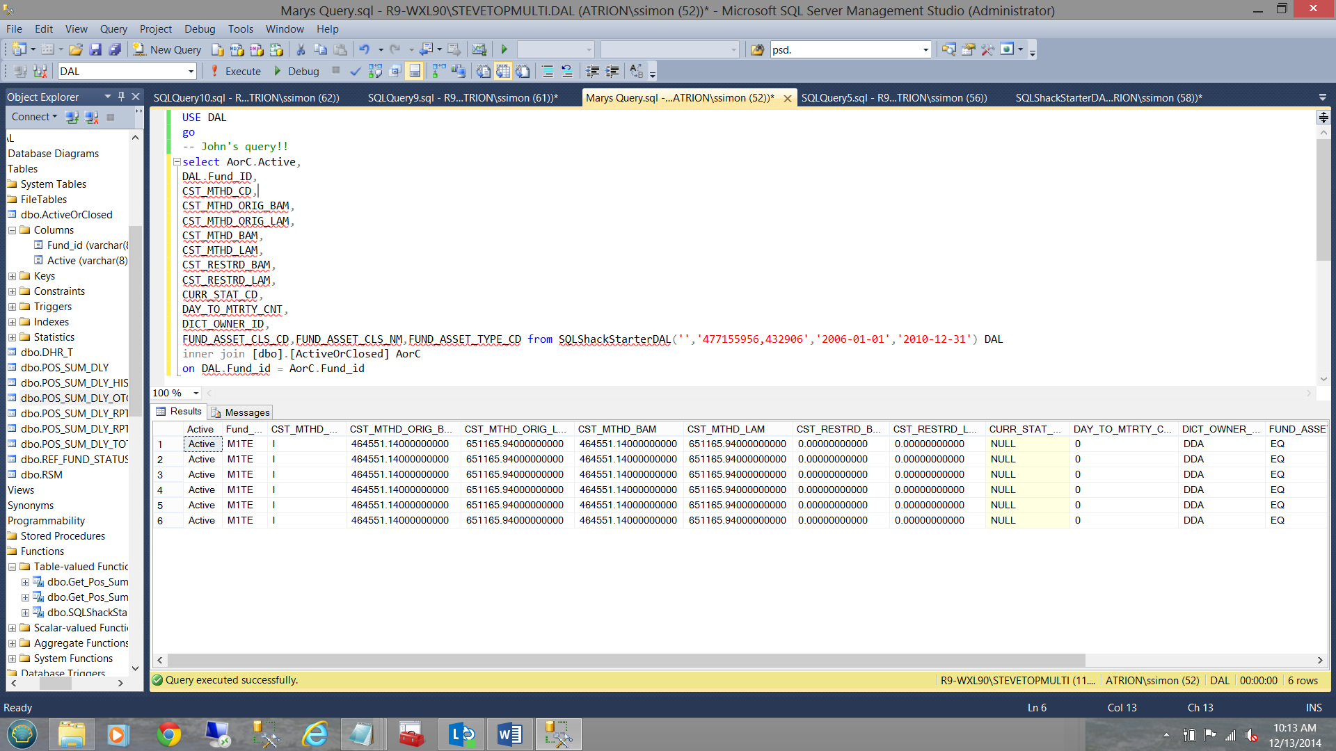Toggle Results to Grid button

click(503, 71)
